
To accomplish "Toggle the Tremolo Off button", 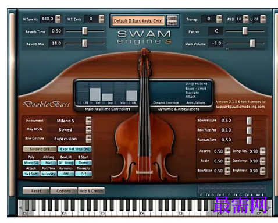I will [x=83, y=174].
